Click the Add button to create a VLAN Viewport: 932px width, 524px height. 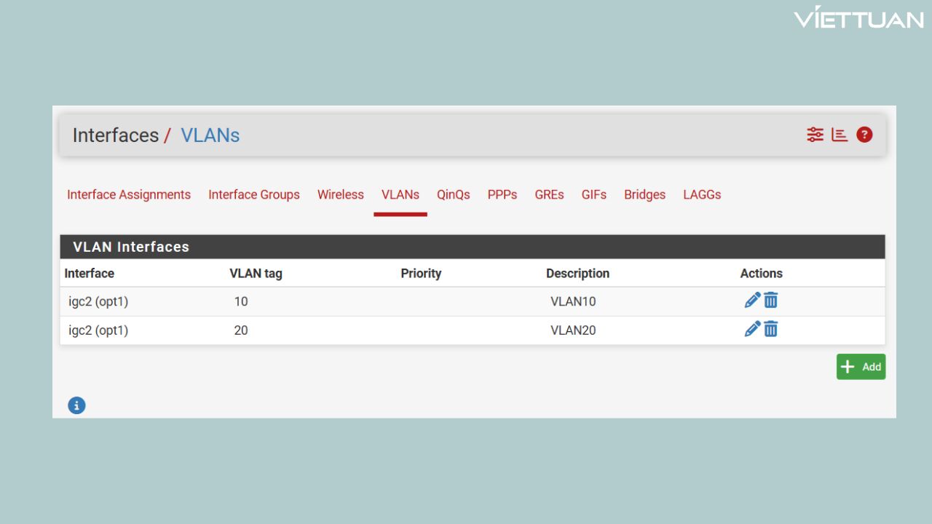pos(861,366)
